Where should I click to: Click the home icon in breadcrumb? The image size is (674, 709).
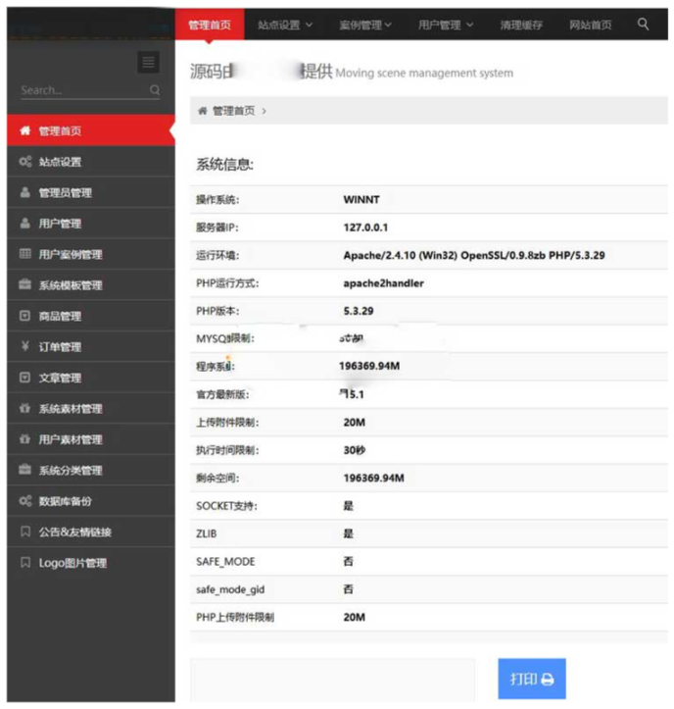tap(203, 111)
